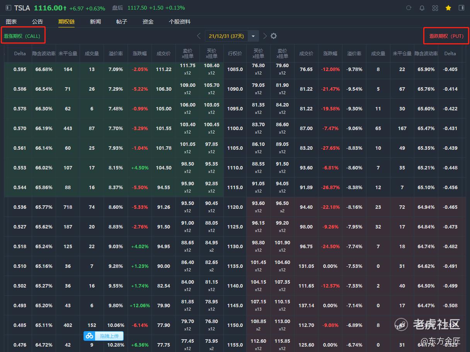Click call change +12.06%
The height and width of the screenshot is (352, 470).
pos(140,306)
